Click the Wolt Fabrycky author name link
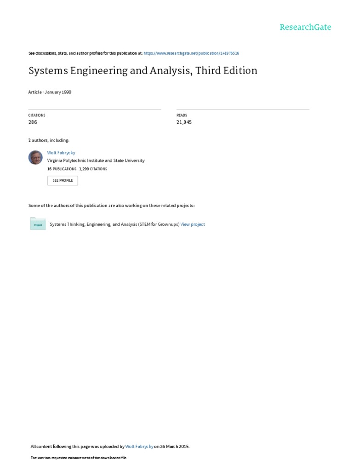Image resolution: width=353 pixels, height=471 pixels. coord(61,152)
